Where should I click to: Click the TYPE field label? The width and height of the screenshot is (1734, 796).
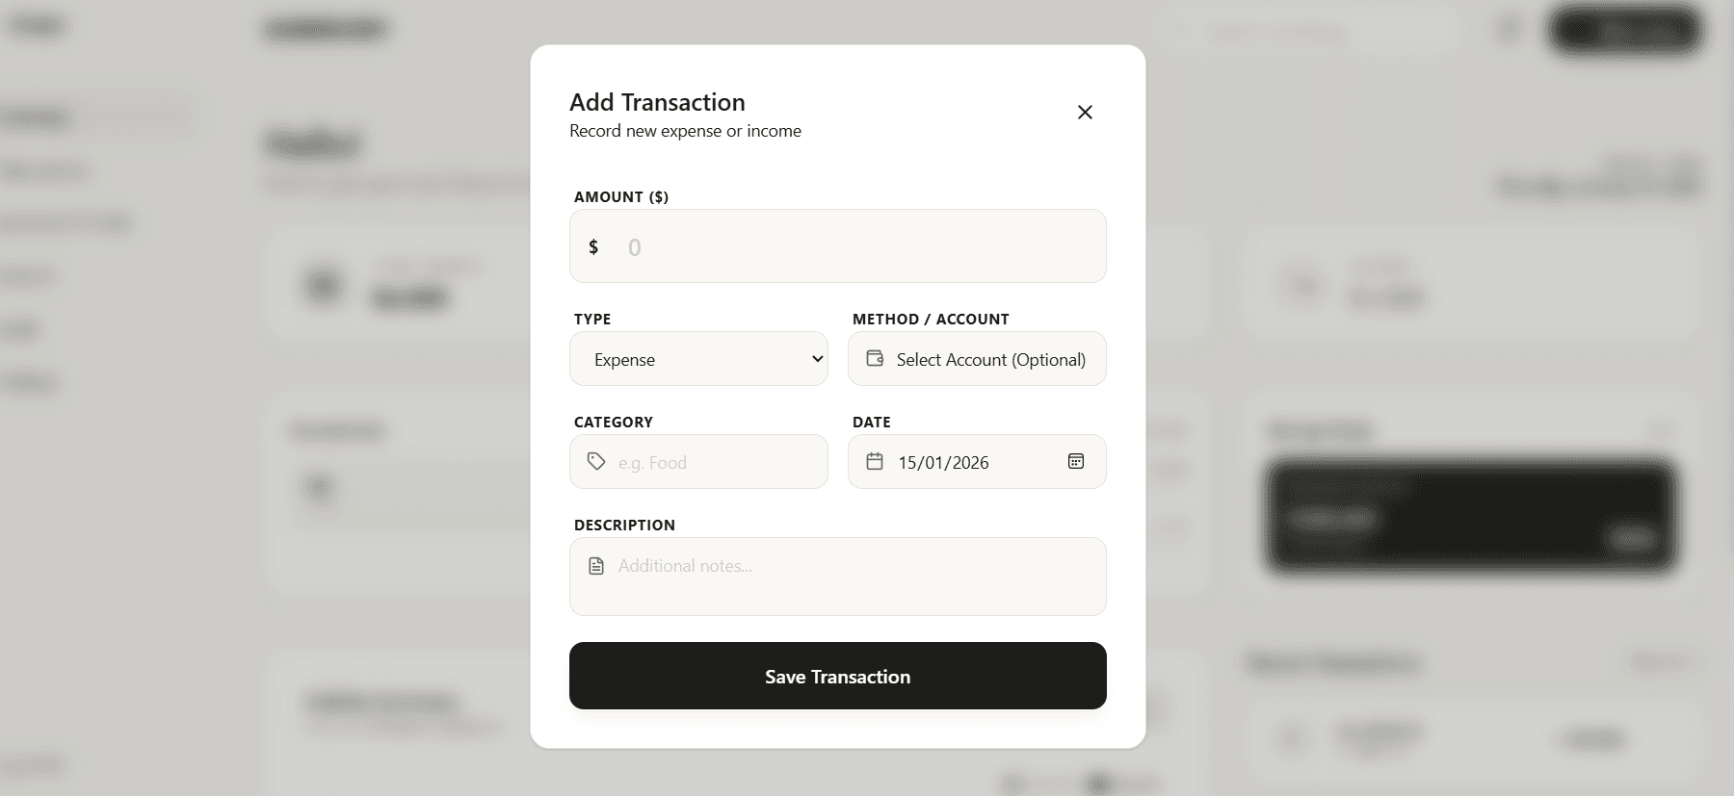point(592,320)
